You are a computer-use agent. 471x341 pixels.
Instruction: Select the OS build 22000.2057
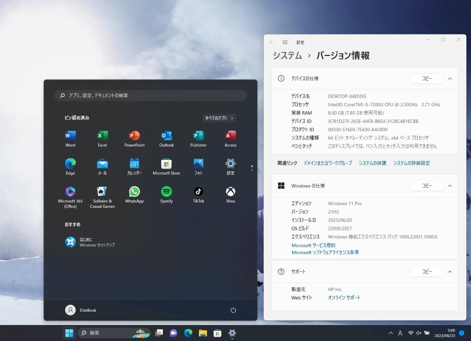point(340,228)
